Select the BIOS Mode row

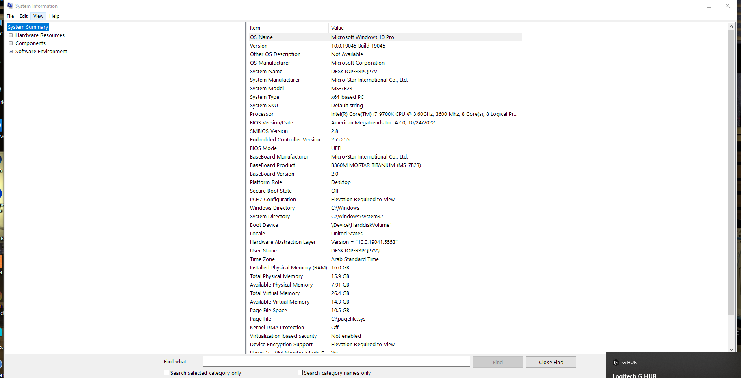[x=385, y=148]
